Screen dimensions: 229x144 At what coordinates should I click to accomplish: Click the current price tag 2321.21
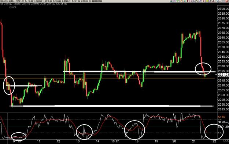pyautogui.click(x=223, y=75)
